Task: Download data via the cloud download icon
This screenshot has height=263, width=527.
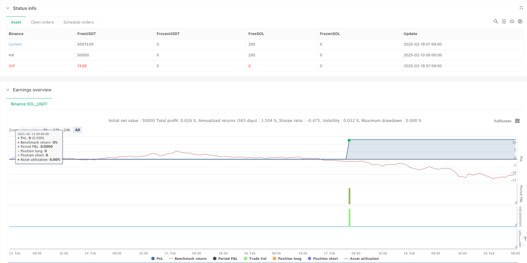Action: pos(512,21)
